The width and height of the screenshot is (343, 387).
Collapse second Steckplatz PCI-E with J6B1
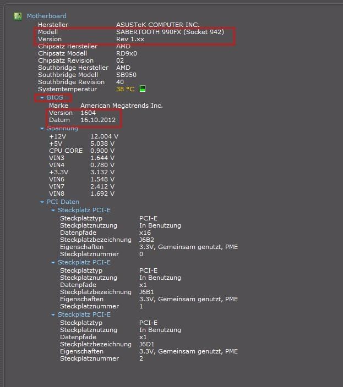[53, 263]
